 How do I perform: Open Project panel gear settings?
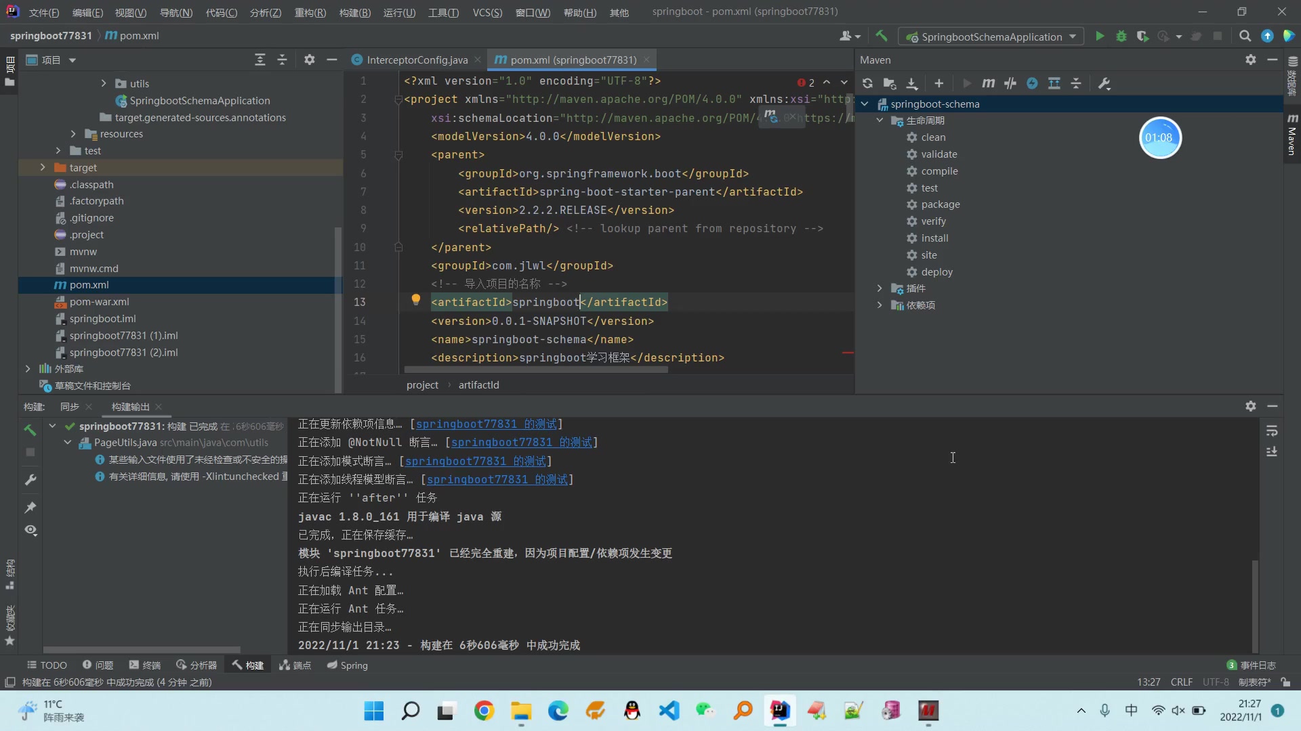309,60
